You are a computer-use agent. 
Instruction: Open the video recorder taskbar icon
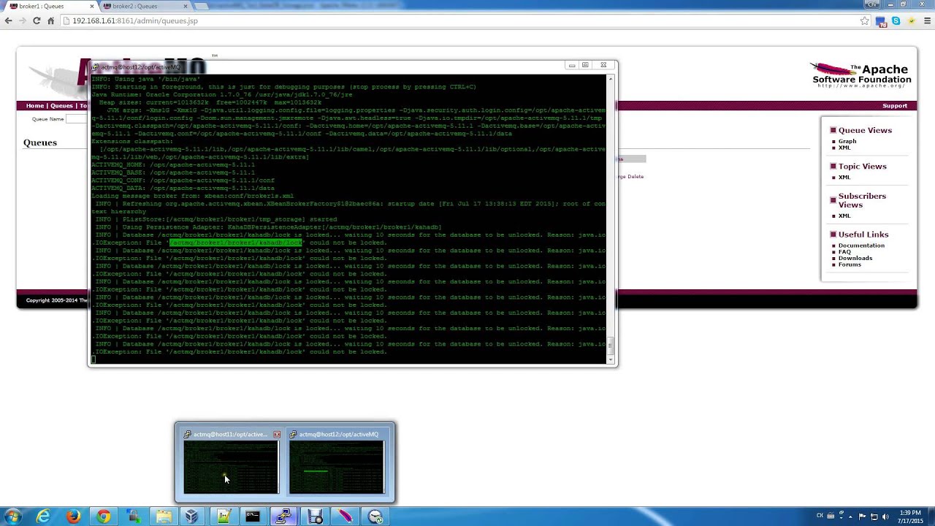[315, 517]
